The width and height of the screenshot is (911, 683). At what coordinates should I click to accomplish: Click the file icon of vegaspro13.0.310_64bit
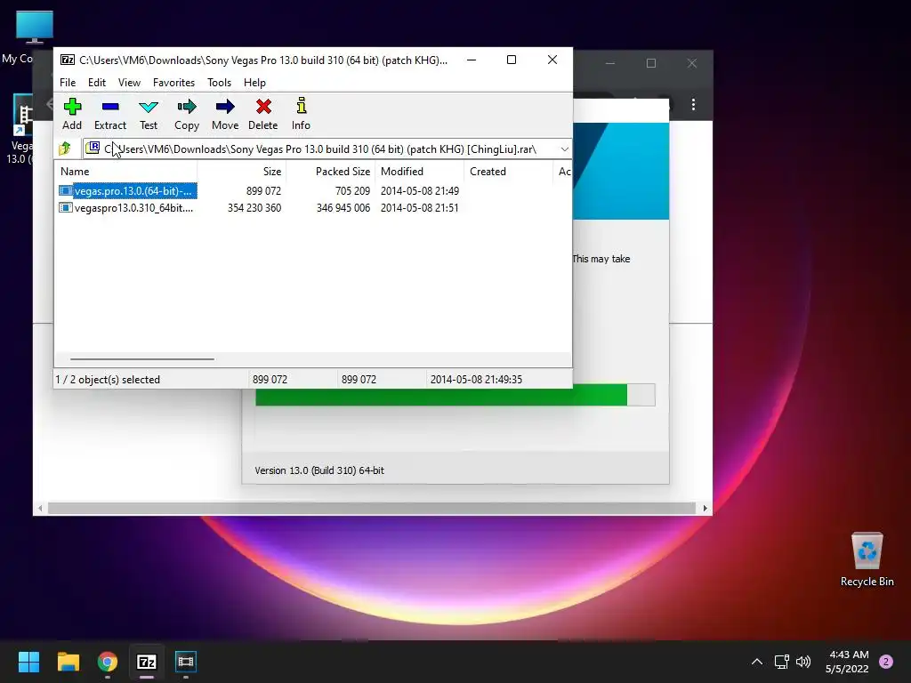66,208
